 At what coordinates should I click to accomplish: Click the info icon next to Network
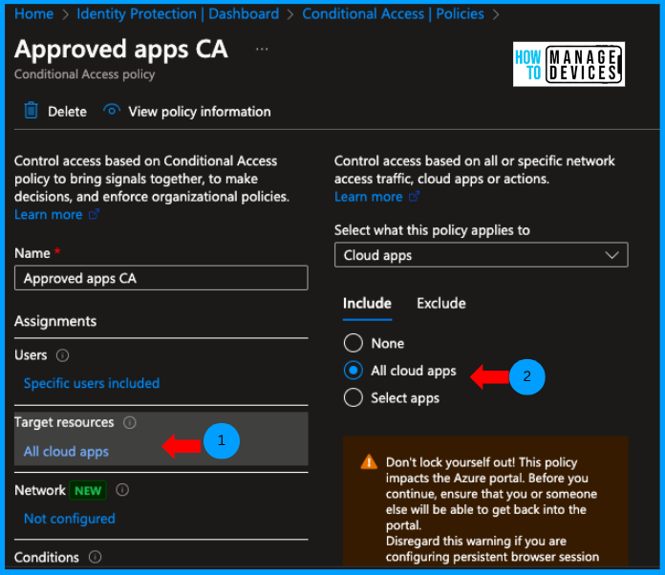[122, 490]
